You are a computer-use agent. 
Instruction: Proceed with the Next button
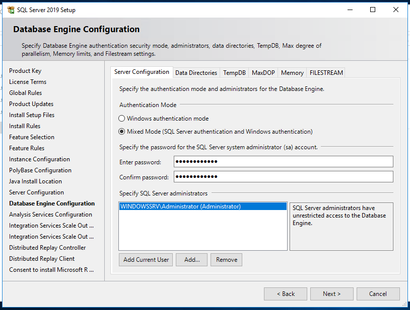(x=332, y=294)
